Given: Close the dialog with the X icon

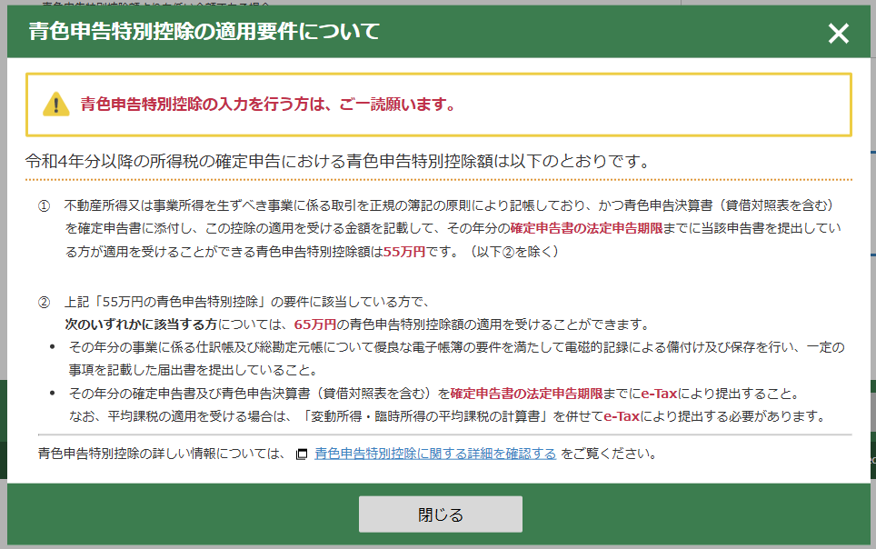Looking at the screenshot, I should point(838,34).
